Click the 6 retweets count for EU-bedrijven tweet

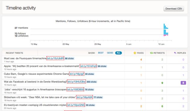pyautogui.click(x=162, y=106)
